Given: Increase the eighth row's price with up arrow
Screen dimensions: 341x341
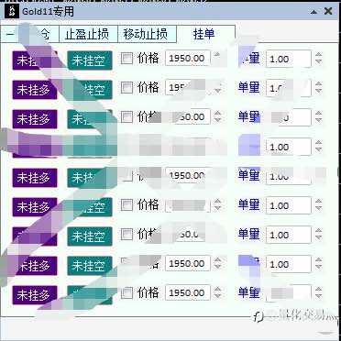Looking at the screenshot, I should 217,260.
